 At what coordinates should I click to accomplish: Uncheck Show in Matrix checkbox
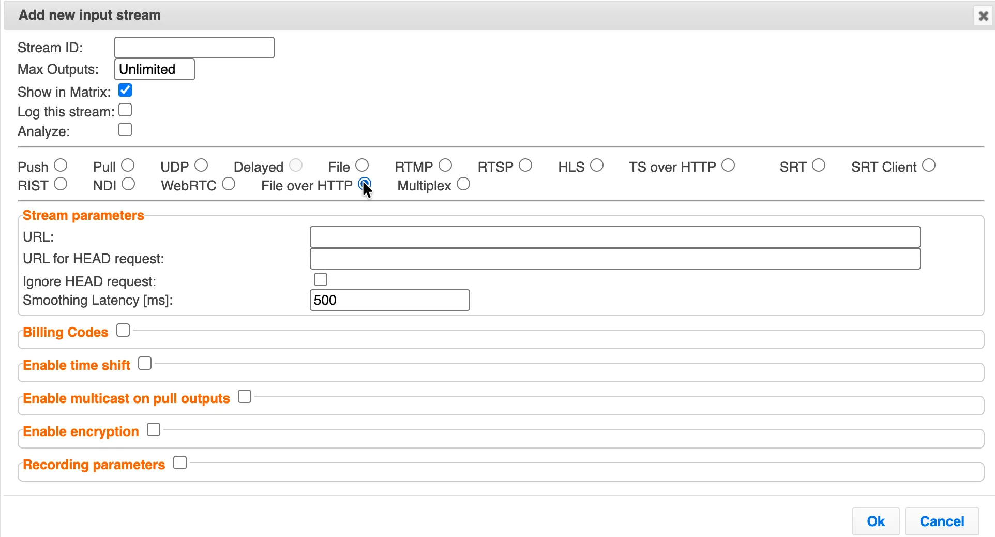[125, 90]
